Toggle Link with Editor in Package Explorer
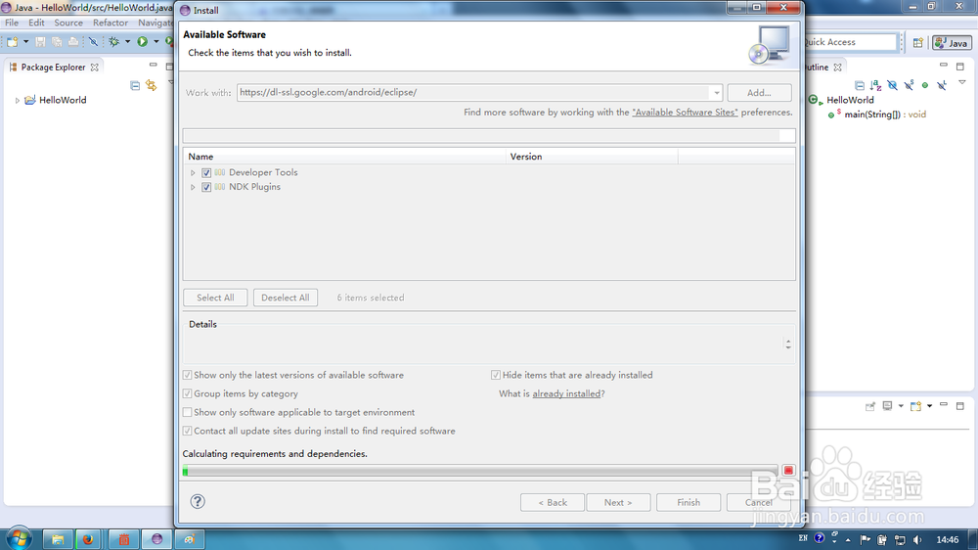978x550 pixels. coord(151,85)
